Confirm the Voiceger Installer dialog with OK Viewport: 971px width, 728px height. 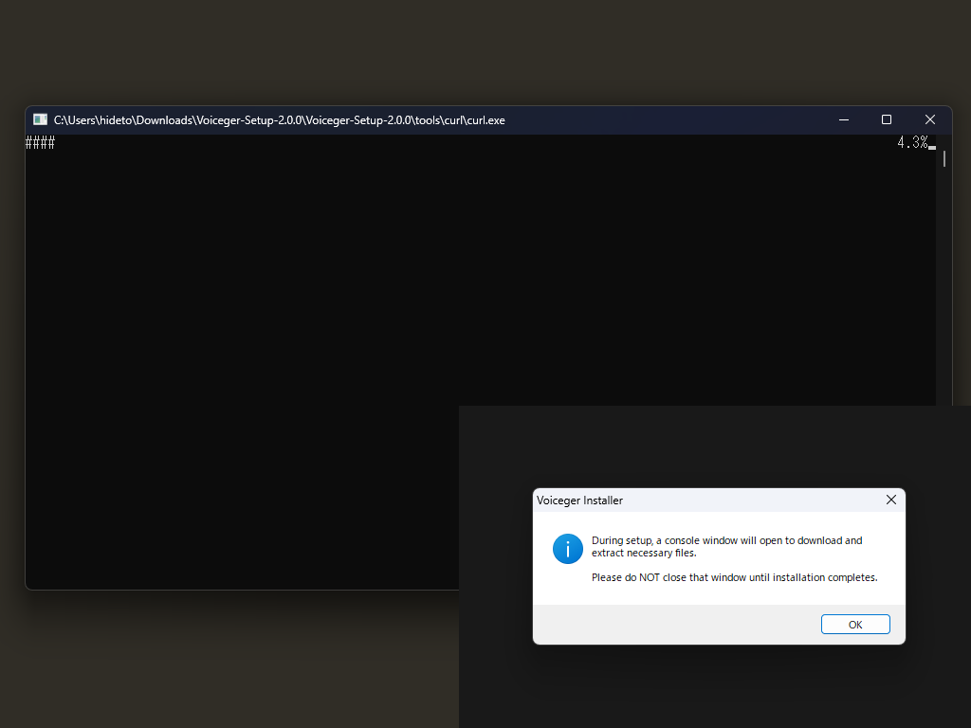(855, 624)
